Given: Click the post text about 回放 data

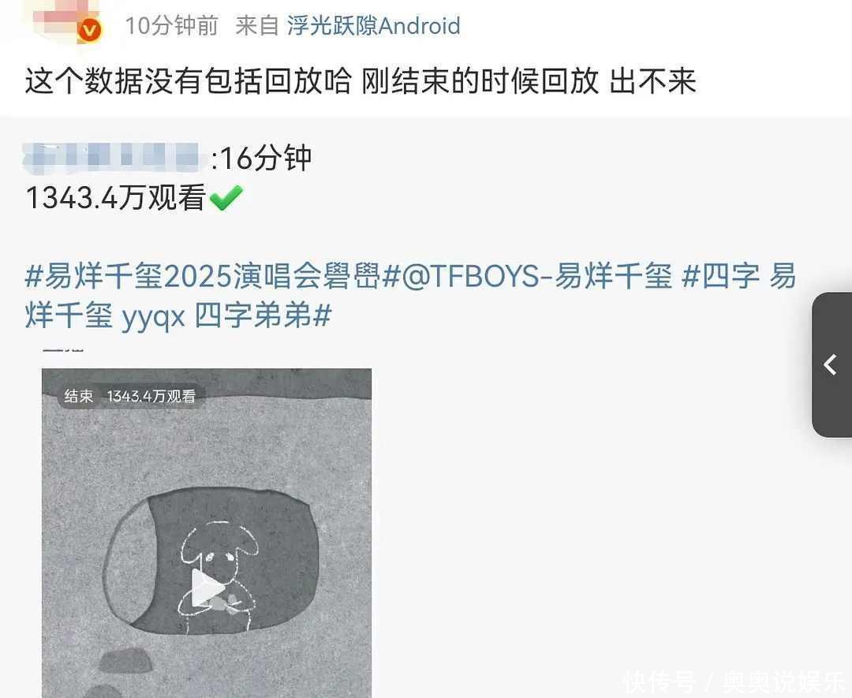Looking at the screenshot, I should tap(361, 81).
